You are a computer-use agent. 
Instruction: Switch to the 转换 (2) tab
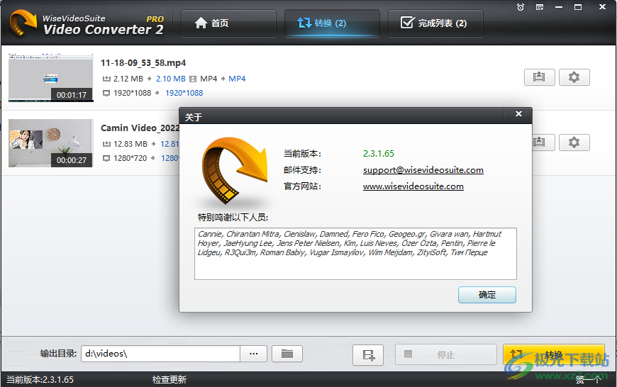332,23
